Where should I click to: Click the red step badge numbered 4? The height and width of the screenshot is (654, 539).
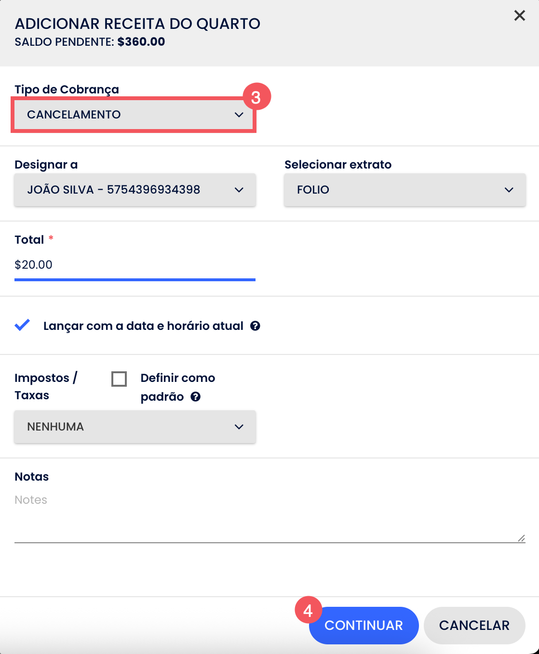click(x=308, y=611)
